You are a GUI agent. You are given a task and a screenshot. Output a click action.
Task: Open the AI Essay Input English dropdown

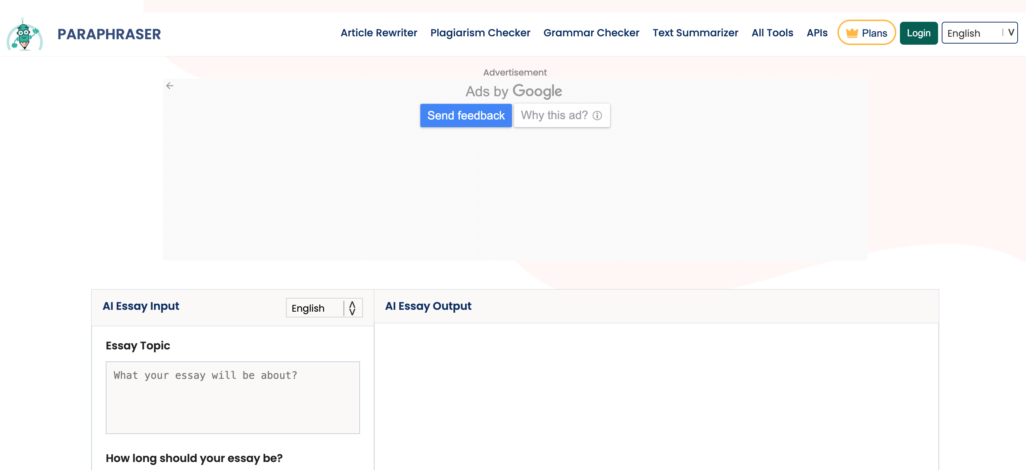[x=315, y=308]
